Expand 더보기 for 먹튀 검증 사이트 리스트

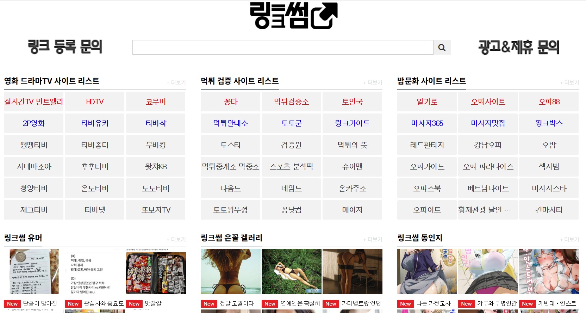[x=373, y=82]
